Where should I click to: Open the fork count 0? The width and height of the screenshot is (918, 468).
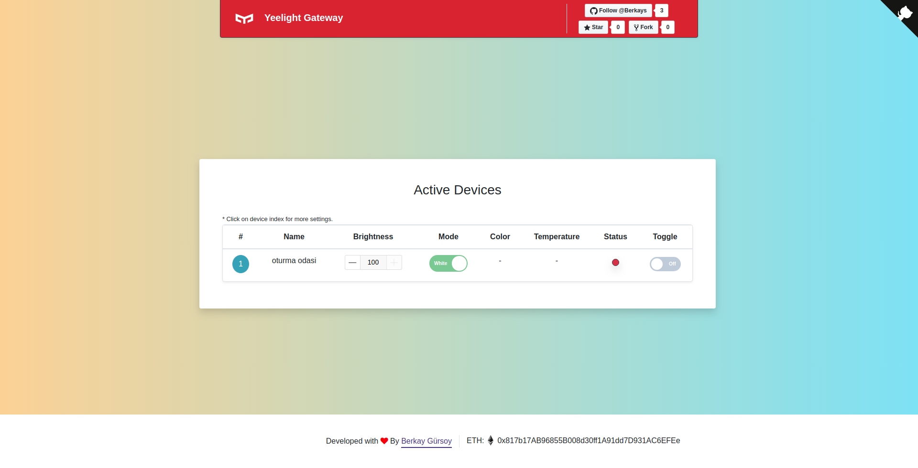point(668,27)
